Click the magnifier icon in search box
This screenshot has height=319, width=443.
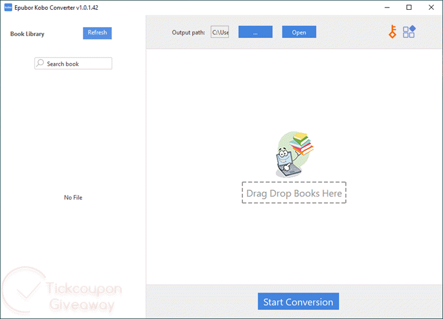(x=40, y=63)
